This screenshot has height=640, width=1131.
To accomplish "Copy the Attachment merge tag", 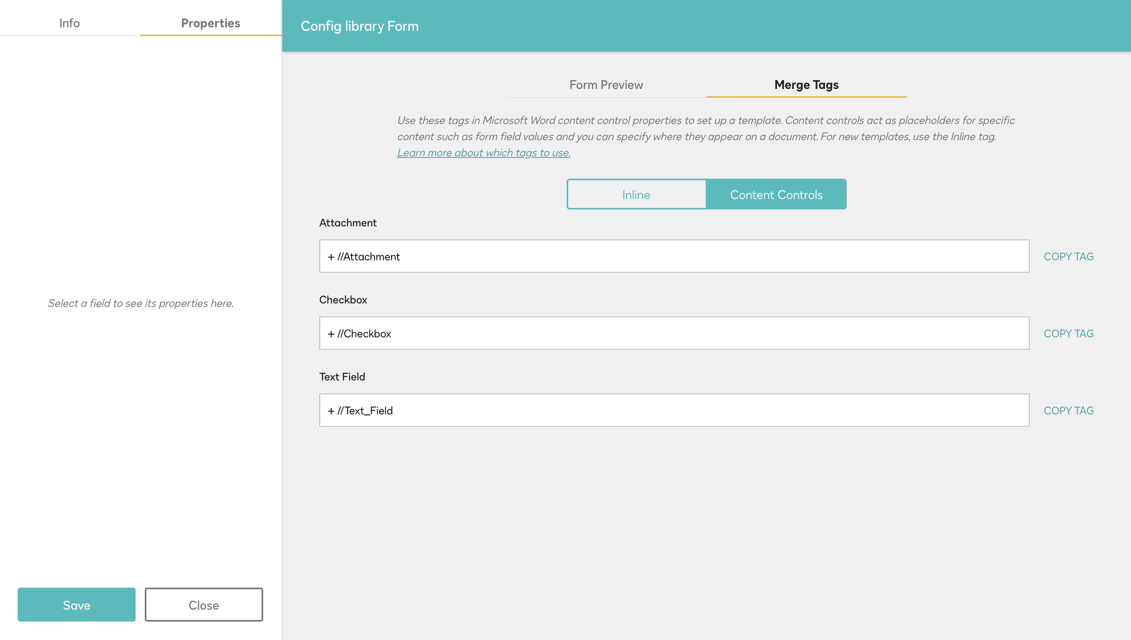I will 1068,256.
